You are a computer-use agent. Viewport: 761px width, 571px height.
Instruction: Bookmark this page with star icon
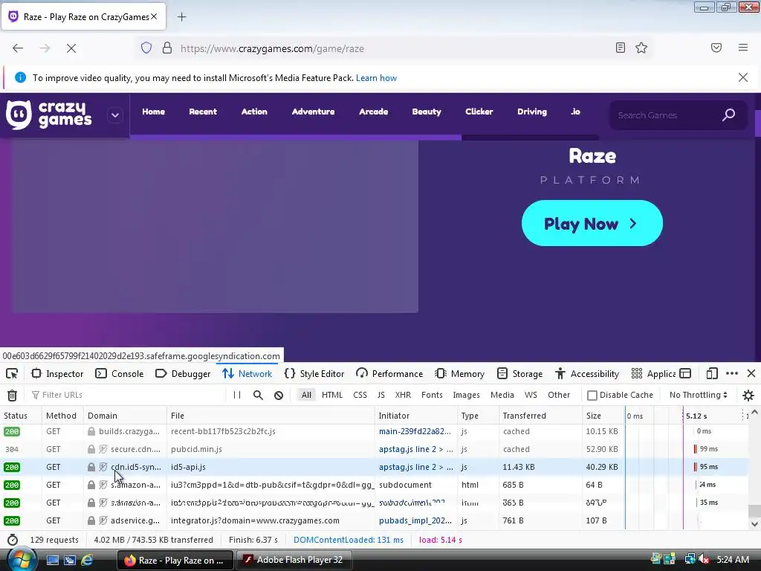(x=641, y=48)
